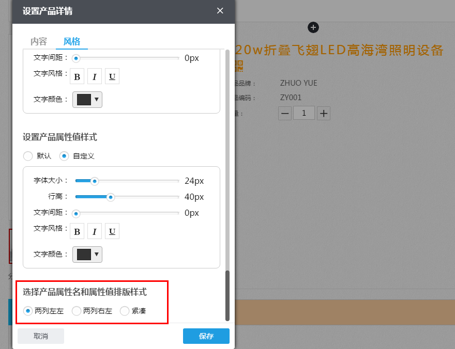
Task: Select the 默认 radio option
Action: [27, 156]
